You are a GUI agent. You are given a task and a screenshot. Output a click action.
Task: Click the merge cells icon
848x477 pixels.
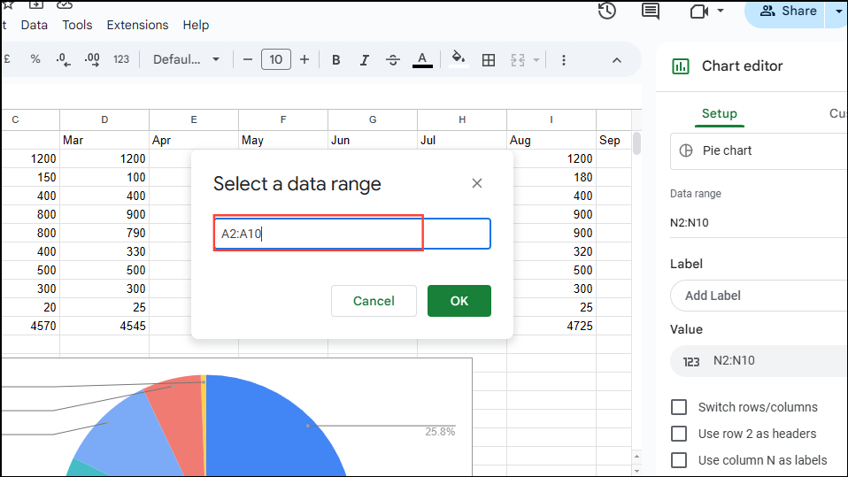point(518,60)
